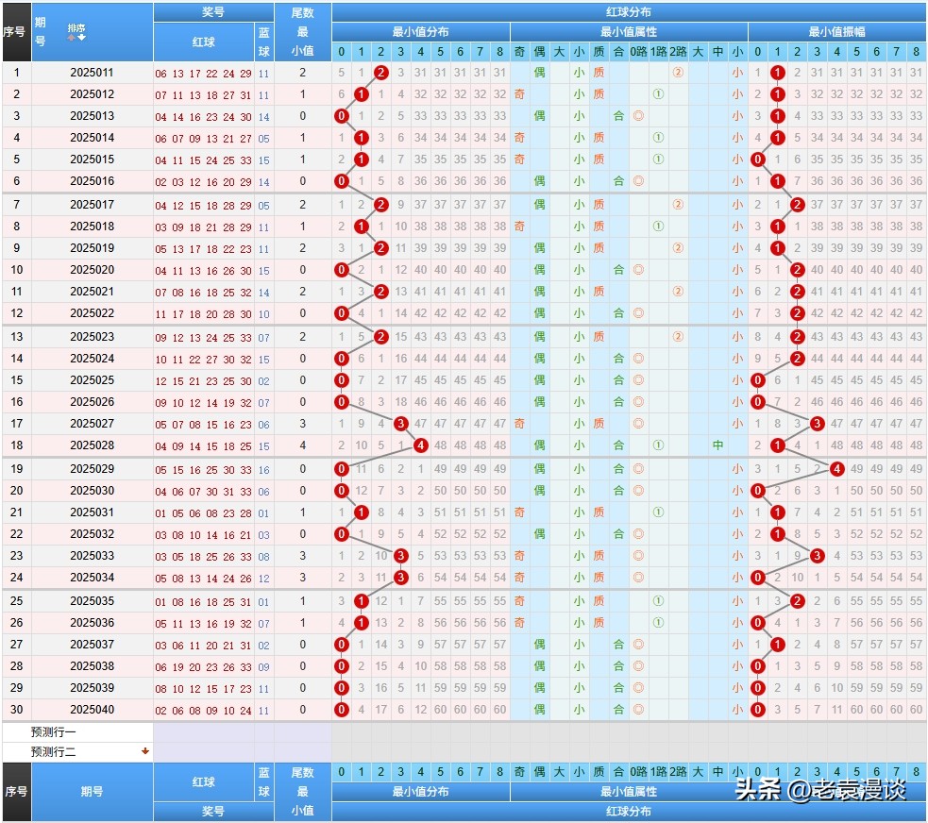Expand more rows with 预测行二 red arrow

(x=144, y=751)
